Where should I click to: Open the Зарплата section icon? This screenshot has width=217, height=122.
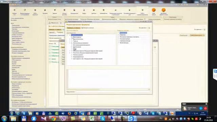pos(94,10)
